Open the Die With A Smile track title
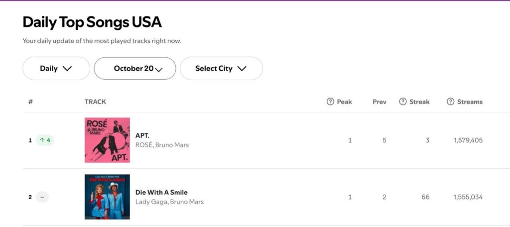 161,192
